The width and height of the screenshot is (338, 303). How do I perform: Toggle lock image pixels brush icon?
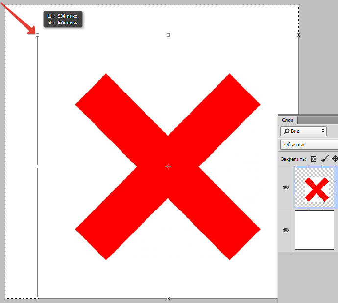[325, 159]
